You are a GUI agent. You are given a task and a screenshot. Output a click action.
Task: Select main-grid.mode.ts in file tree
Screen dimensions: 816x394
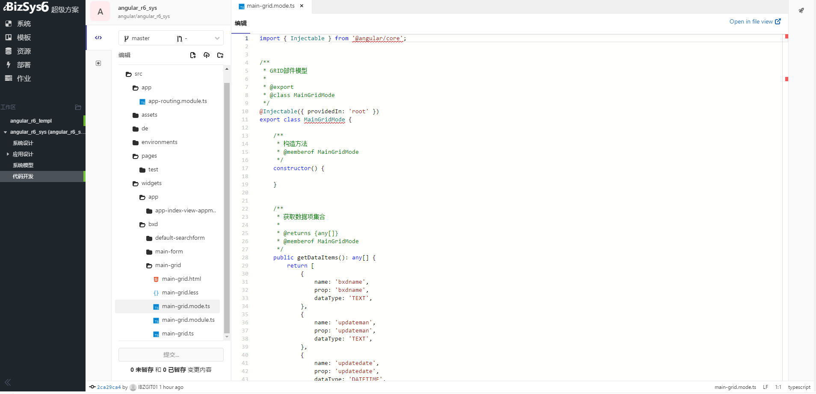point(167,306)
